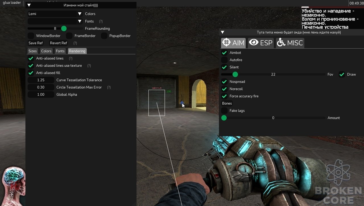Screen dimensions: 364x206
Task: Toggle the Norecoil checkbox
Action: pyautogui.click(x=224, y=89)
